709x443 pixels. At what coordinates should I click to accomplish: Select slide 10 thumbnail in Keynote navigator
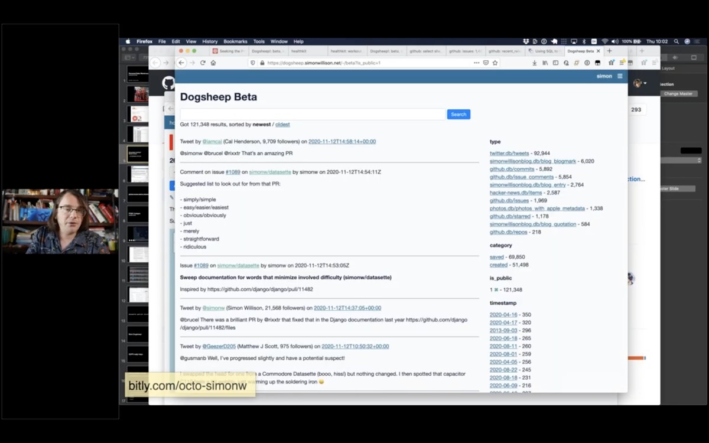(139, 255)
